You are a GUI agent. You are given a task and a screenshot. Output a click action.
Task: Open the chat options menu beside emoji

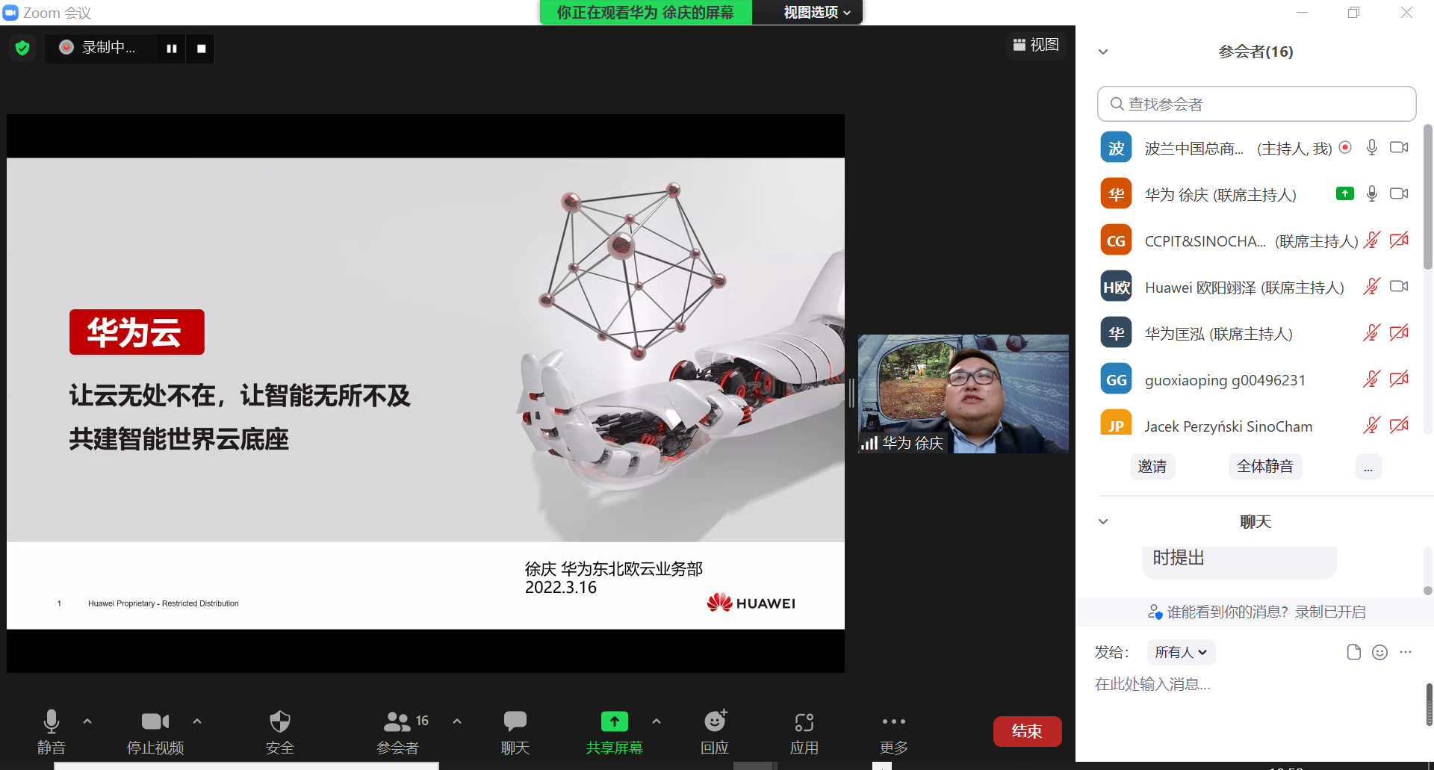pyautogui.click(x=1406, y=652)
